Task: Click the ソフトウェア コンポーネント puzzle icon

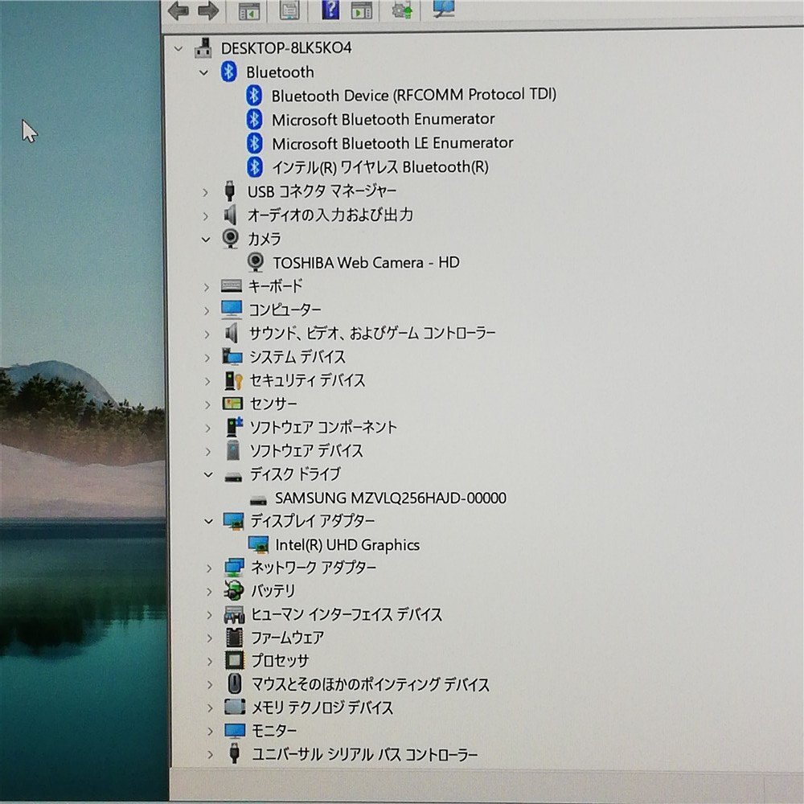Action: pos(234,427)
